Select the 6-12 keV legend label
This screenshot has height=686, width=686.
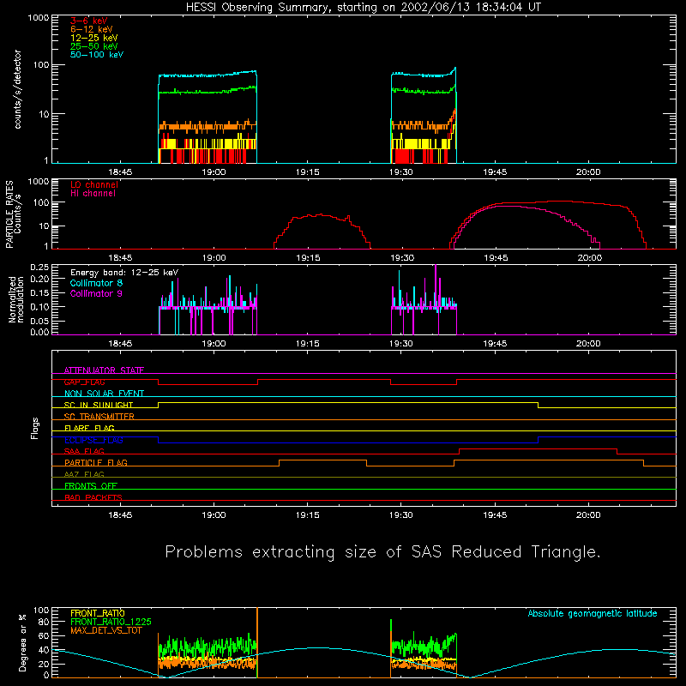pos(92,29)
